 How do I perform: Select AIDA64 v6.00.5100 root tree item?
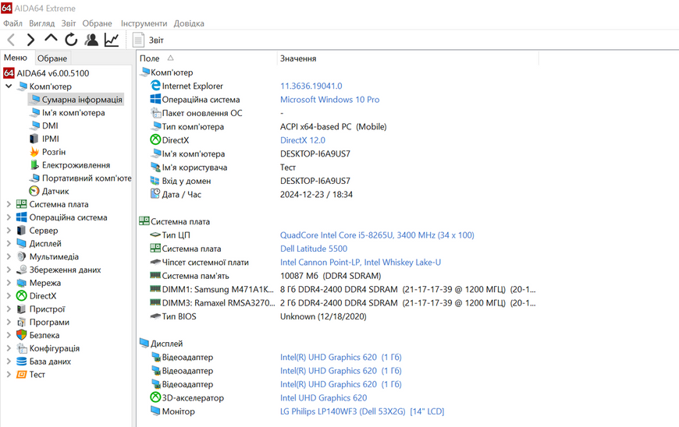click(46, 73)
